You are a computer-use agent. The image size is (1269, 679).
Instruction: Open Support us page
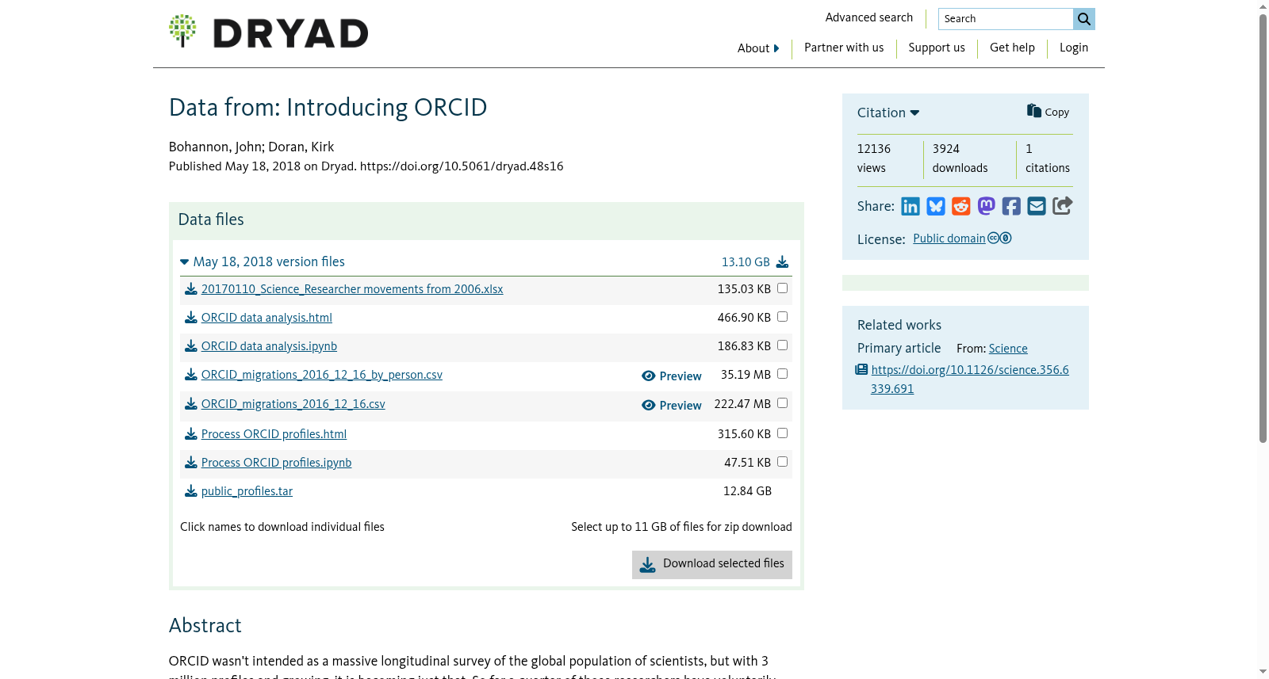coord(937,48)
